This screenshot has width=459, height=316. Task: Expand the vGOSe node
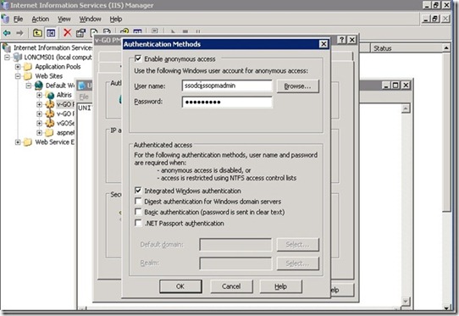pyautogui.click(x=39, y=123)
